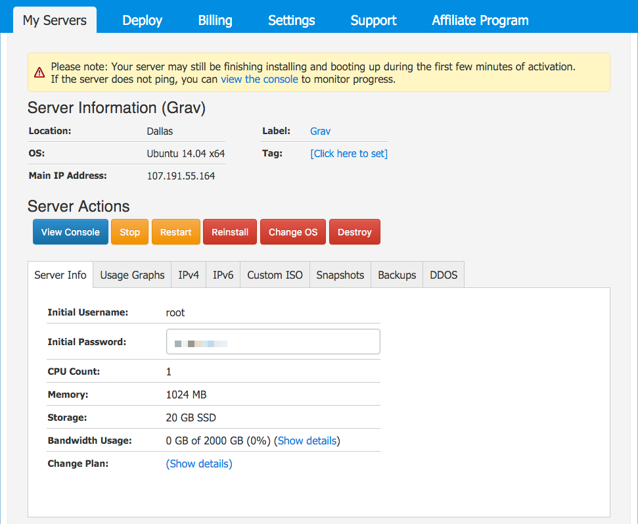Stop the server
This screenshot has height=524, width=638.
coord(129,232)
